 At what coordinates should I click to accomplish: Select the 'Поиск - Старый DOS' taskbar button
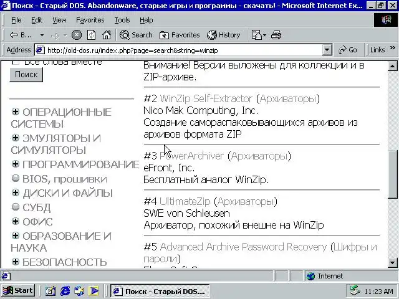pyautogui.click(x=160, y=291)
